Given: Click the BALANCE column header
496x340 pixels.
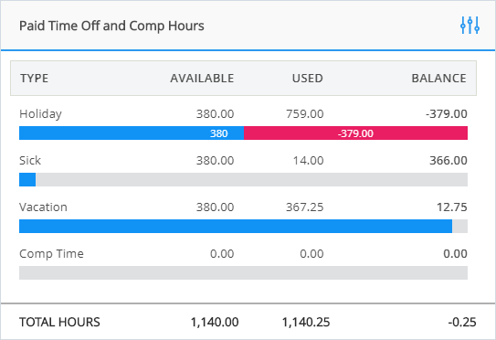Looking at the screenshot, I should point(439,79).
